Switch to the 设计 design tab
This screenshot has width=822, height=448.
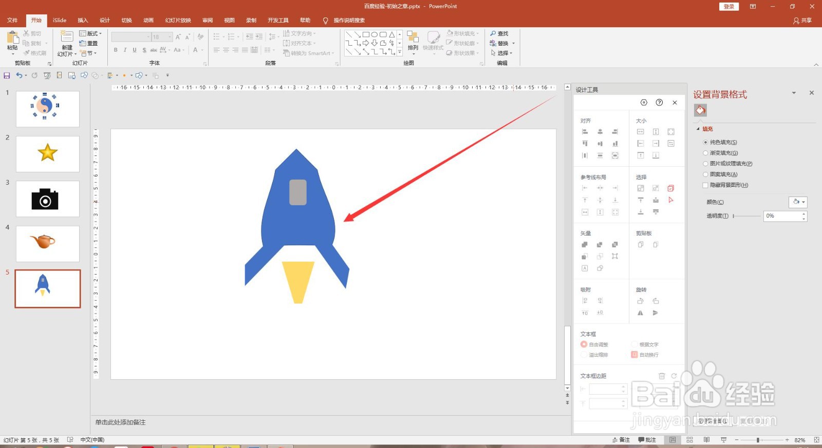[x=105, y=20]
